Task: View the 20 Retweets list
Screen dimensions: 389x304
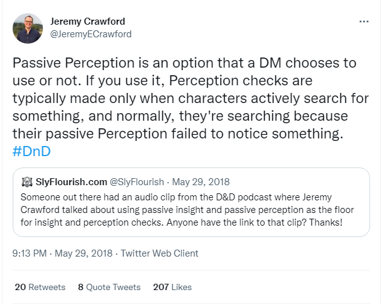Action: [39, 287]
